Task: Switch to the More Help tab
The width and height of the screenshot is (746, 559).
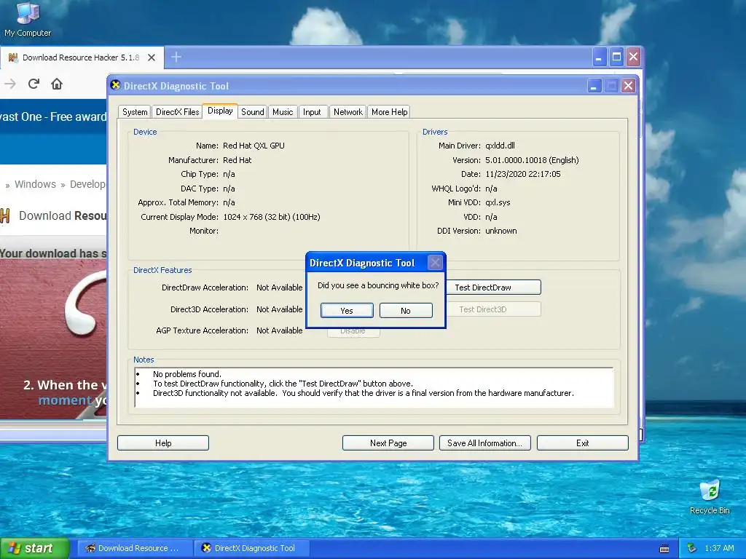Action: (389, 112)
